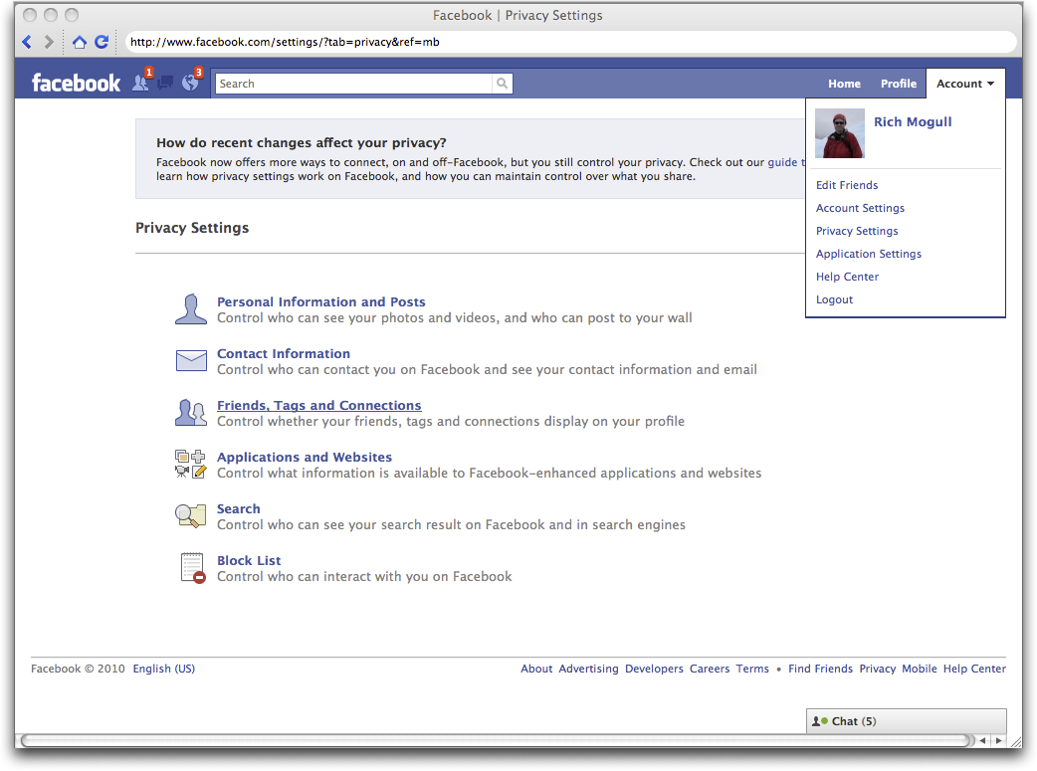Open Applications and Websites link
This screenshot has height=771, width=1037.
[305, 457]
